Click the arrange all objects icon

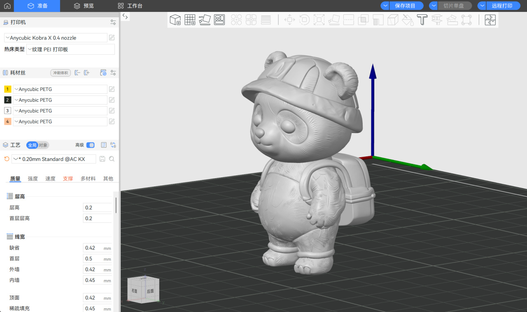[219, 20]
